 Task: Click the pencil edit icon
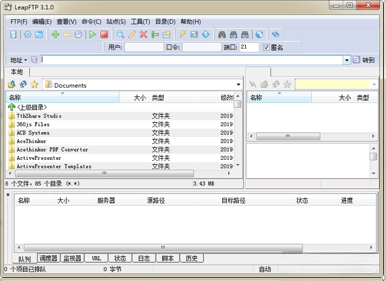(132, 34)
